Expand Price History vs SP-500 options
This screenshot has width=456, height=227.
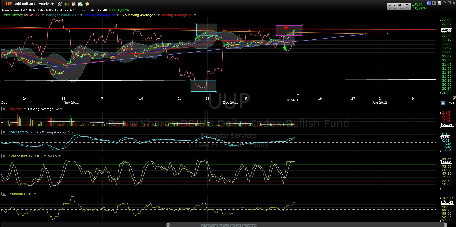43,15
